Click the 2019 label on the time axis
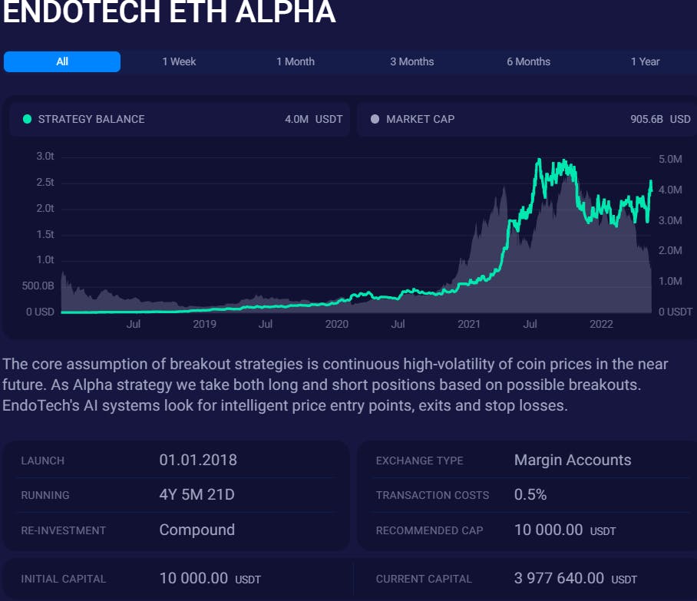This screenshot has width=697, height=601. 204,324
